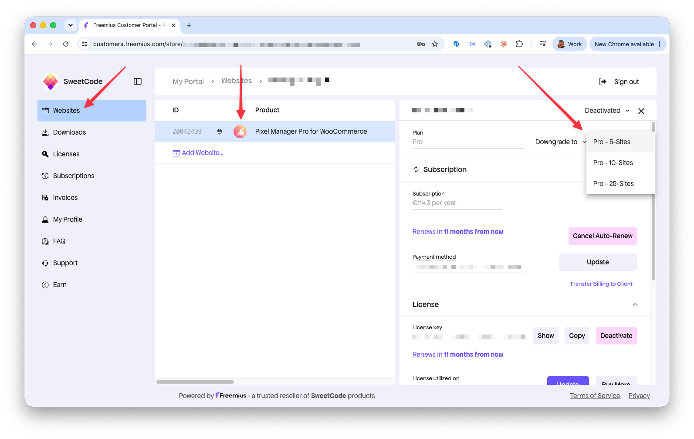Viewport: 694px width, 439px height.
Task: Bookmark this page with the star icon
Action: [x=435, y=44]
